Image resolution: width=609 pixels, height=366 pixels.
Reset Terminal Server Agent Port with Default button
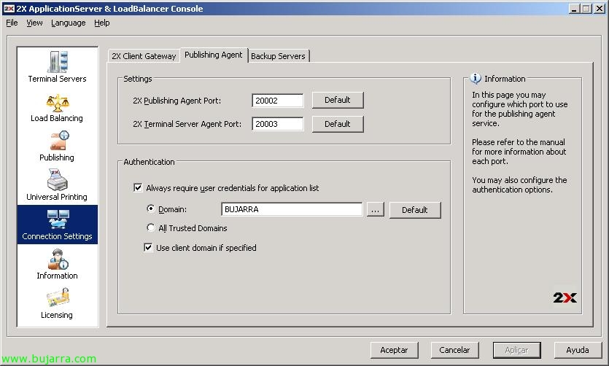(338, 124)
